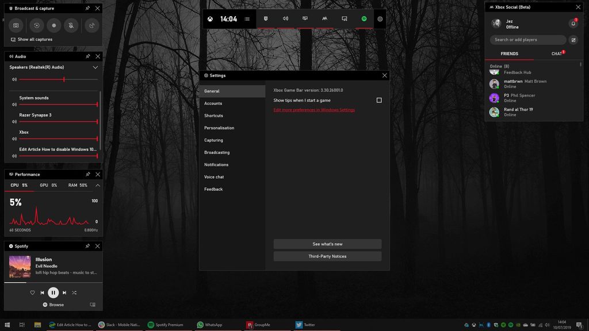Click the Start recording icon
589x331 pixels.
(53, 25)
